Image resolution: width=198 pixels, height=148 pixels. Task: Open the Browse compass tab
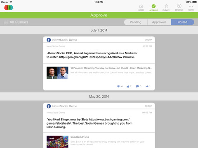pos(179,8)
